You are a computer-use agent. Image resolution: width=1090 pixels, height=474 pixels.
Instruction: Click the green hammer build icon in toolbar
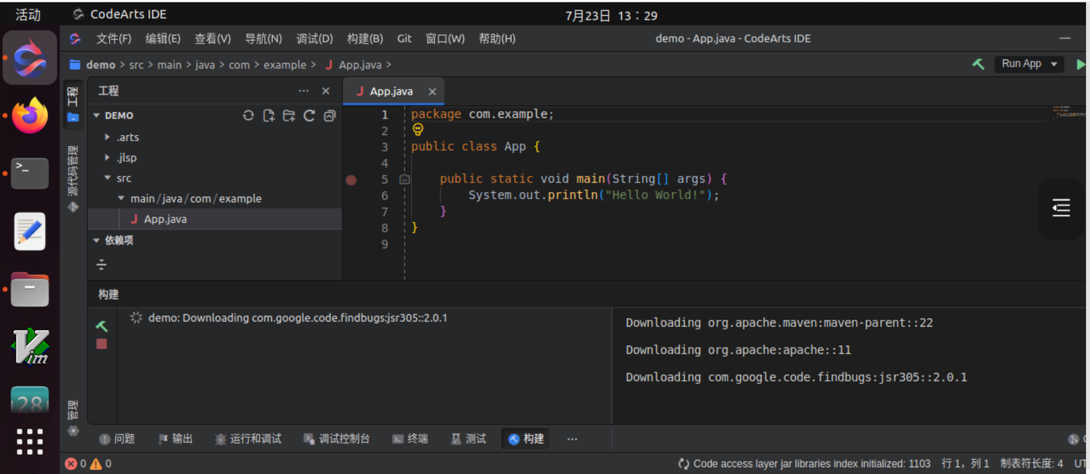tap(978, 64)
